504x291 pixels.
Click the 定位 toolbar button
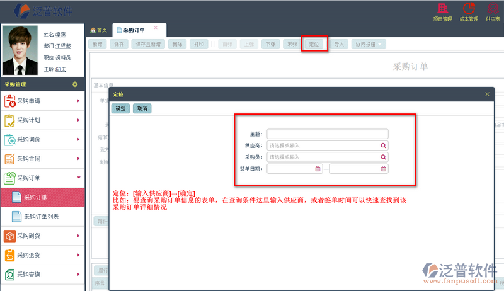(x=314, y=44)
